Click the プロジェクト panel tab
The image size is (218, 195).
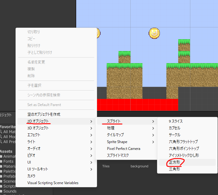pyautogui.click(x=6, y=115)
